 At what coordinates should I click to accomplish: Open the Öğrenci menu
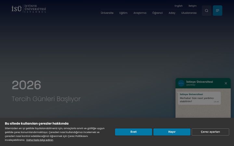(157, 13)
